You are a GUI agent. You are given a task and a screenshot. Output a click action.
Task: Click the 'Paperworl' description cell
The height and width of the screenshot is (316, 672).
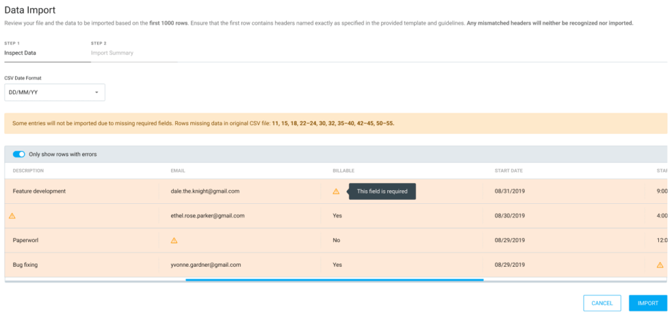[28, 241]
